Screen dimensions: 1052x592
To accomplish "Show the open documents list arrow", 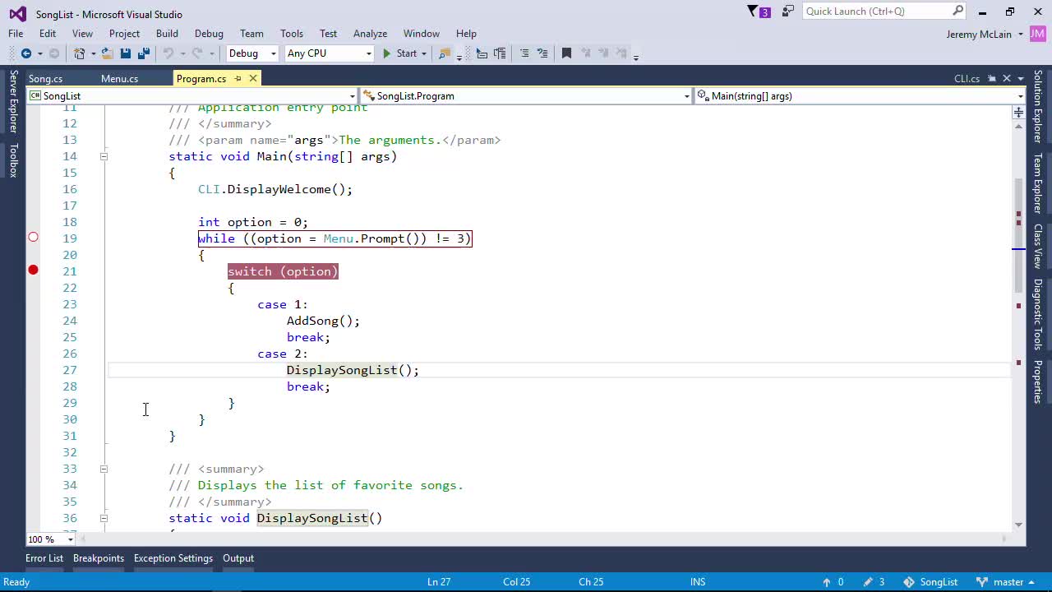I will 1022,79.
